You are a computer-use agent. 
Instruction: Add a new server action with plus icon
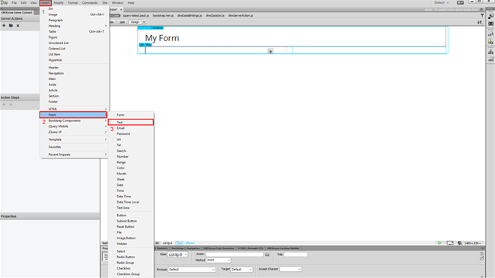pos(4,26)
